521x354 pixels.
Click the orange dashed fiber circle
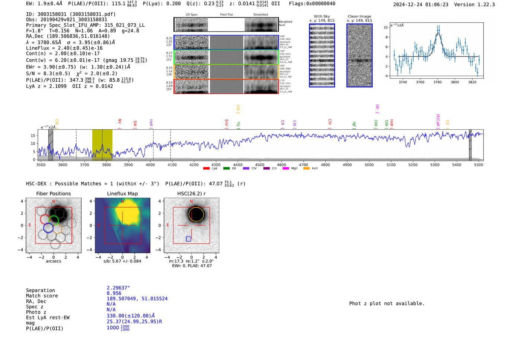click(x=57, y=228)
